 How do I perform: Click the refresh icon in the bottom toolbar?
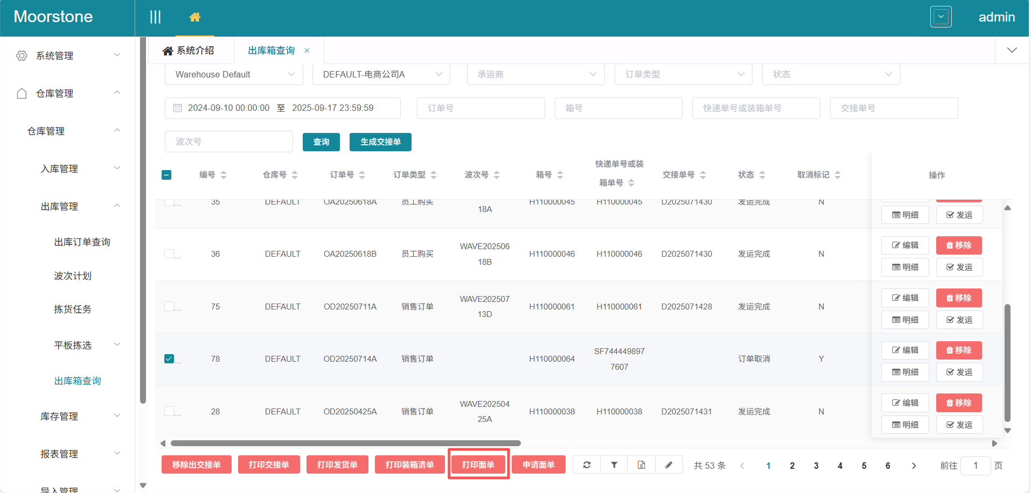tap(587, 465)
